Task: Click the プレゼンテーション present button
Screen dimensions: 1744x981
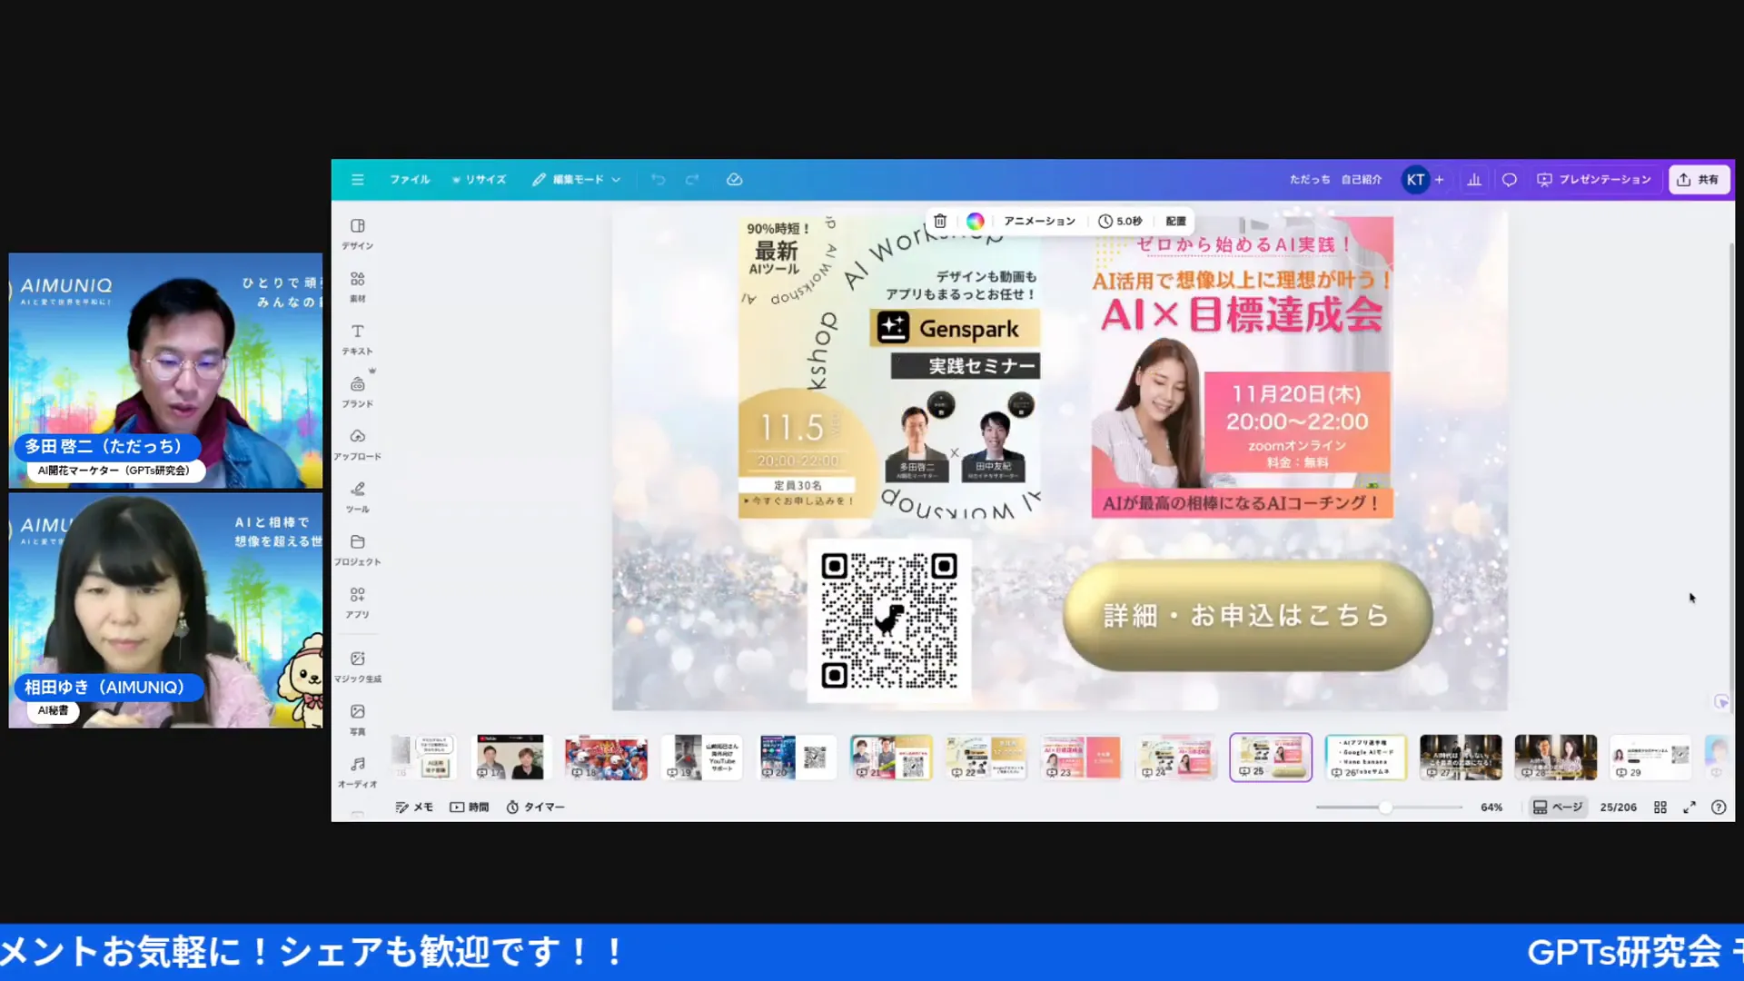Action: coord(1594,180)
